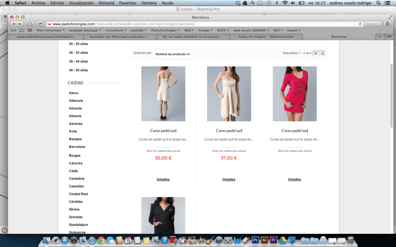Go forward with Safari's forward arrow
The height and width of the screenshot is (247, 396).
pyautogui.click(x=20, y=24)
